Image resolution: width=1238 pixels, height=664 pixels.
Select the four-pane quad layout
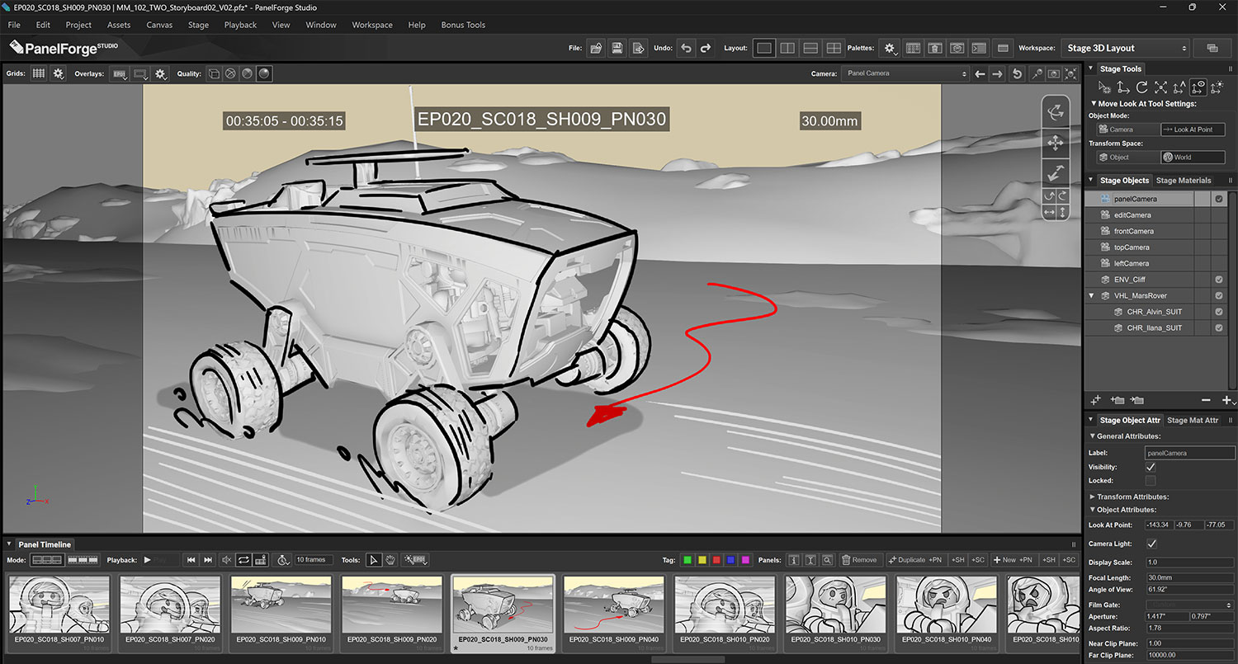[x=834, y=48]
